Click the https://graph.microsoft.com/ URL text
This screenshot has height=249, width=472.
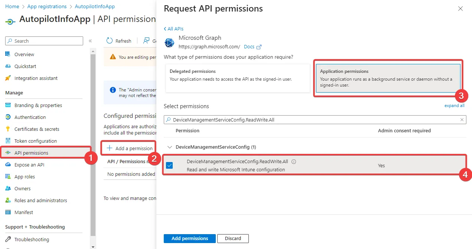point(209,47)
